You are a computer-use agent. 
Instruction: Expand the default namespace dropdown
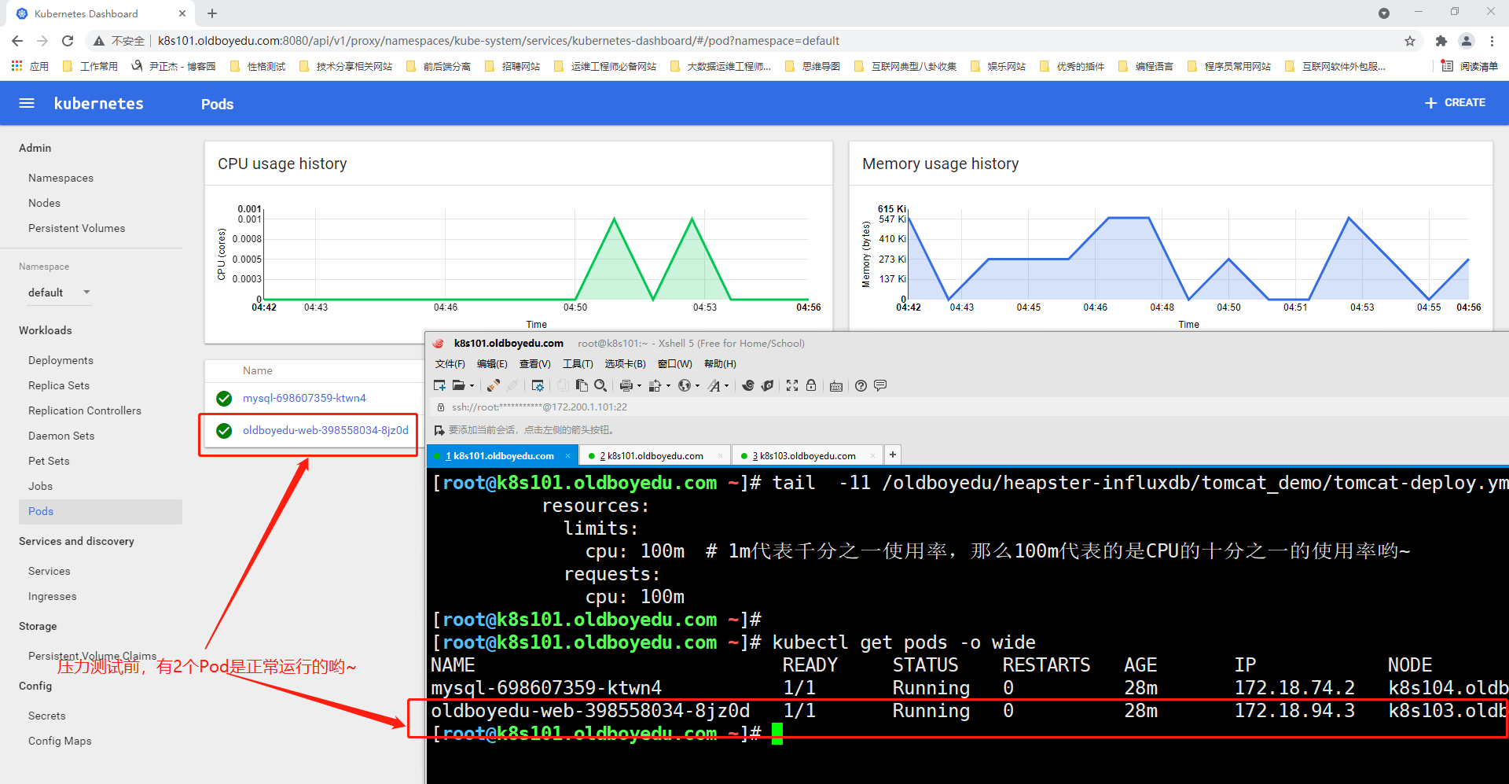pos(86,293)
